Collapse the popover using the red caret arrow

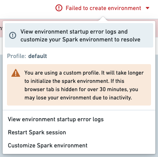point(148,8)
